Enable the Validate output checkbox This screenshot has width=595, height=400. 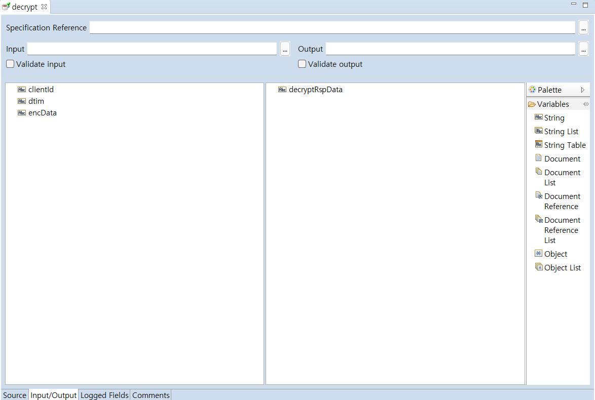click(x=302, y=64)
